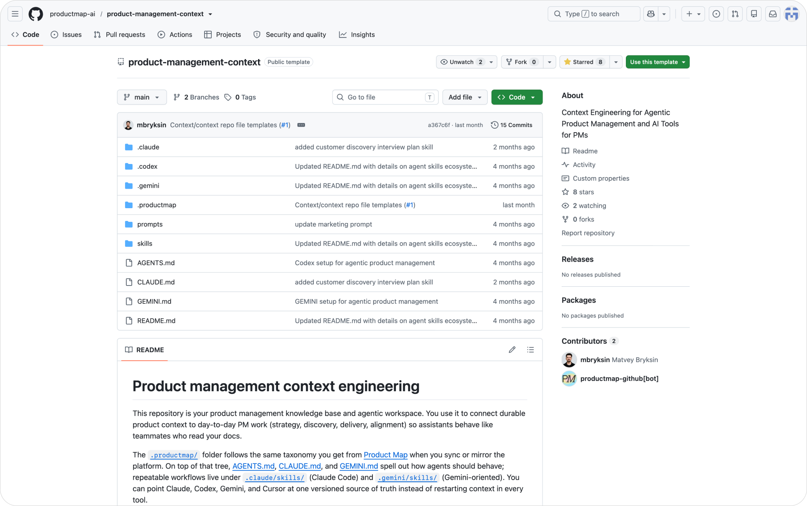Click the branches icon next to 2 Branches

(x=177, y=97)
